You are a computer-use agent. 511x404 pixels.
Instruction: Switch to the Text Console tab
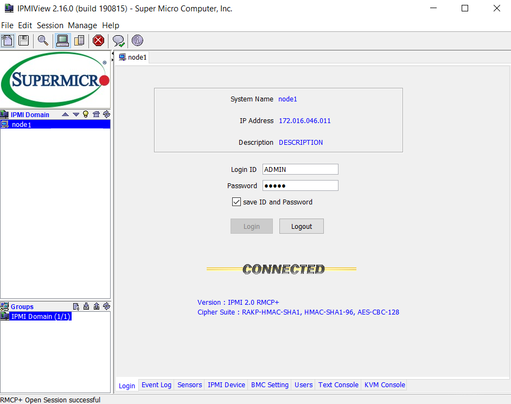pos(338,385)
